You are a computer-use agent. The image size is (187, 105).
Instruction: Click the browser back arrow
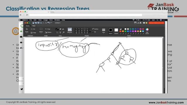click(21, 15)
